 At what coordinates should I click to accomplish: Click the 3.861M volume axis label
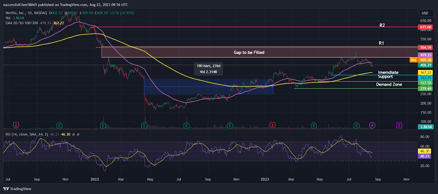pyautogui.click(x=426, y=127)
